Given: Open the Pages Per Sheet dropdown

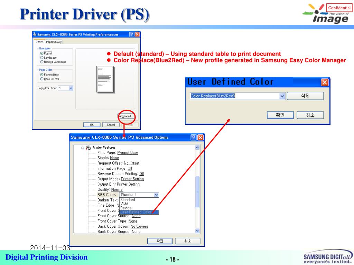Looking at the screenshot, I should 71,88.
